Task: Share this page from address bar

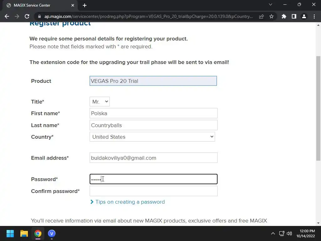Action: pyautogui.click(x=261, y=16)
